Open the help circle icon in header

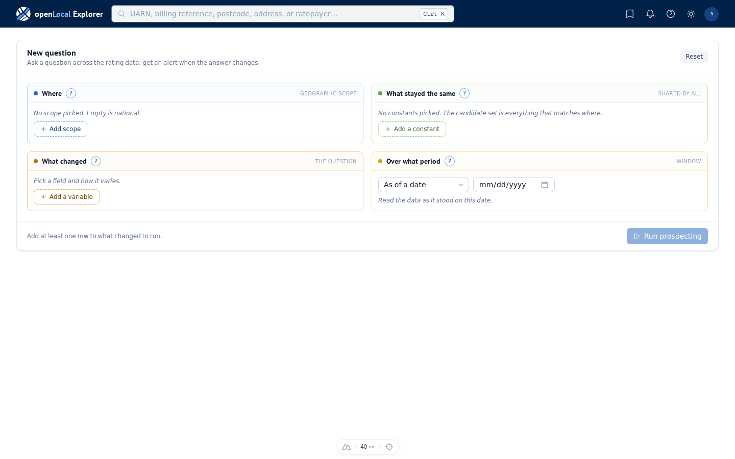pos(671,14)
